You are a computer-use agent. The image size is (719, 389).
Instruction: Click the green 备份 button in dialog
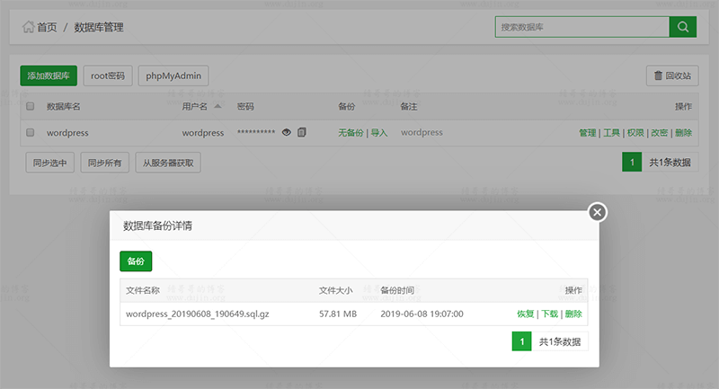pyautogui.click(x=136, y=261)
